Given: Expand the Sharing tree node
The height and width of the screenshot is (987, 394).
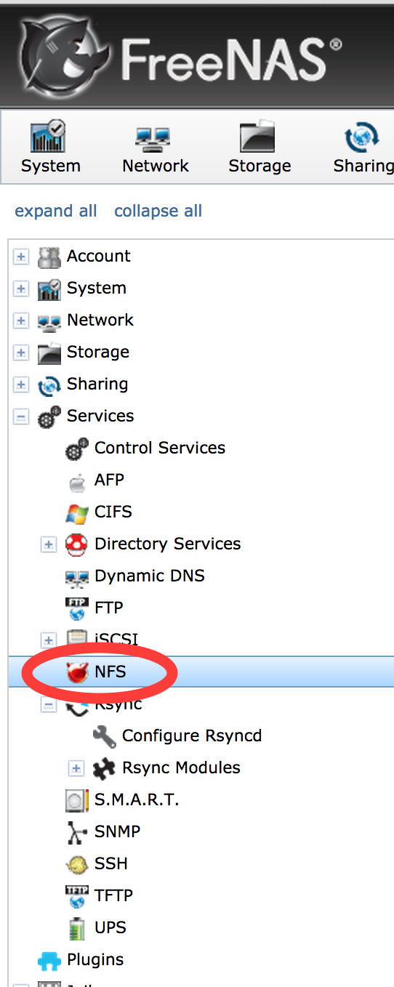Looking at the screenshot, I should 21,384.
